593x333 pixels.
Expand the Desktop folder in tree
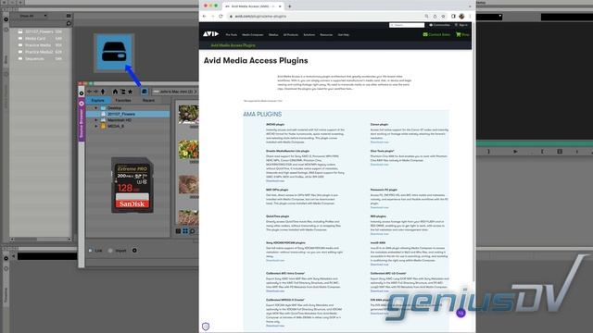click(x=96, y=108)
